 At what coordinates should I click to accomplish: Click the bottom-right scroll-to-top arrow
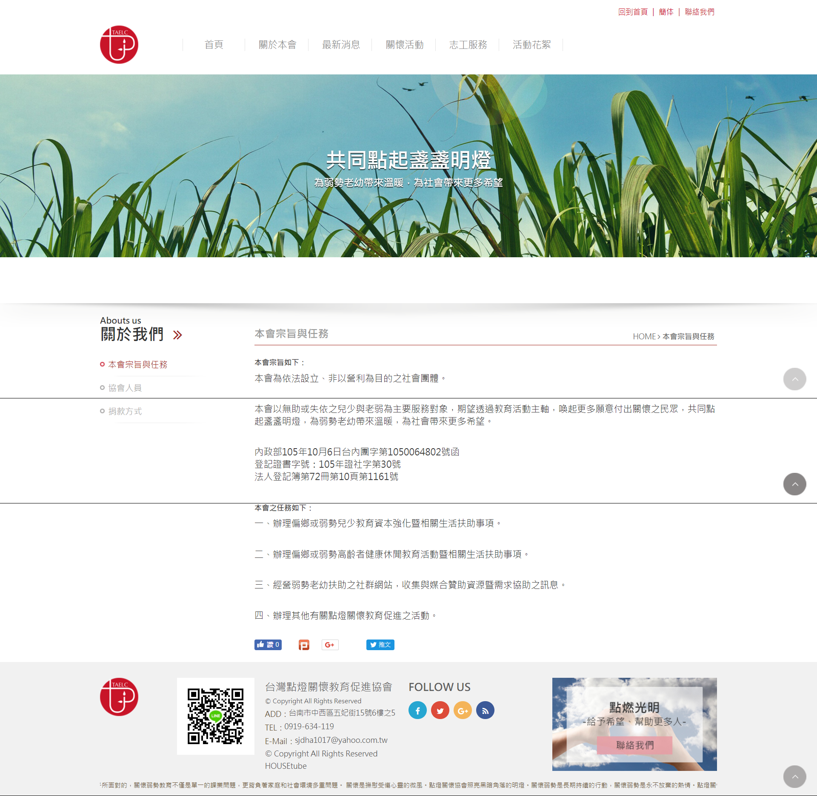coord(794,776)
